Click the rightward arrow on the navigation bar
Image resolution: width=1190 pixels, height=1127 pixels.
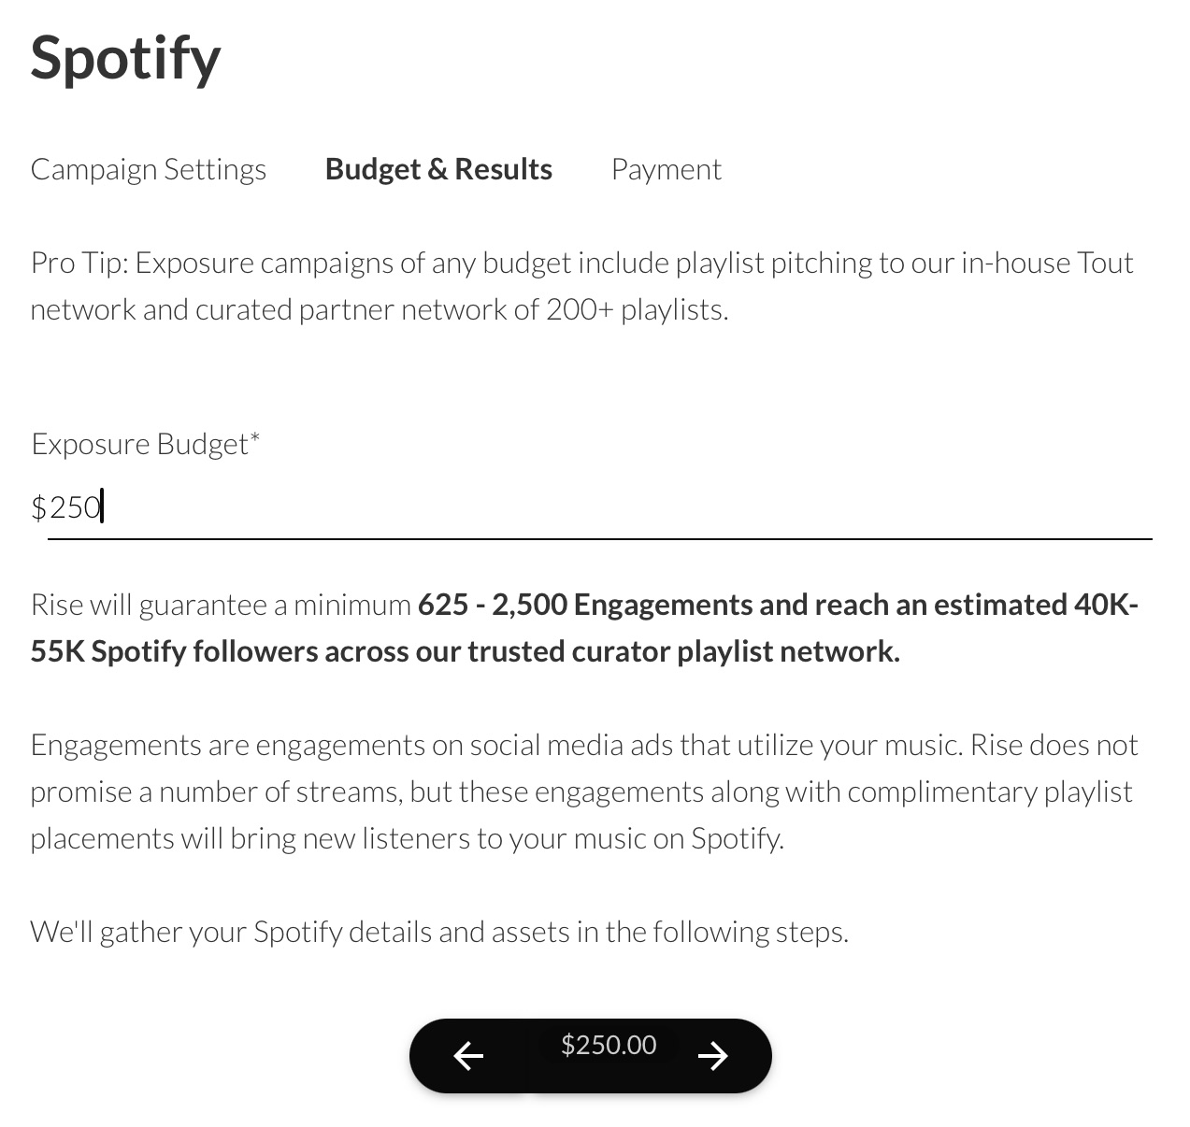click(x=713, y=1056)
